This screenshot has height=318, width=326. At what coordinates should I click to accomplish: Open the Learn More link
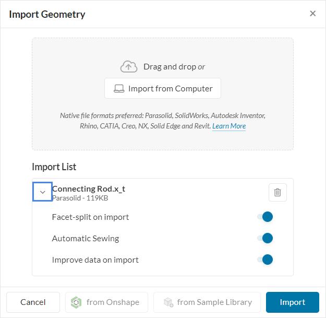pyautogui.click(x=229, y=126)
